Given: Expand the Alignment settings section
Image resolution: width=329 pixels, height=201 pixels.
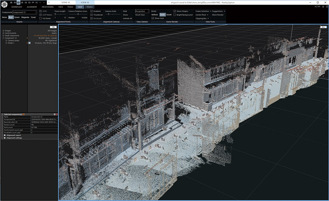Looking at the screenshot, I should 5,138.
